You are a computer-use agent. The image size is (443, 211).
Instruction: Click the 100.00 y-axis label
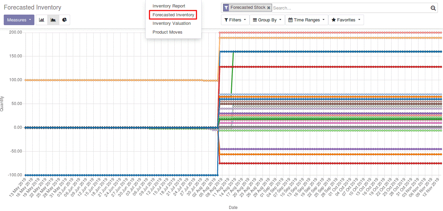point(16,80)
